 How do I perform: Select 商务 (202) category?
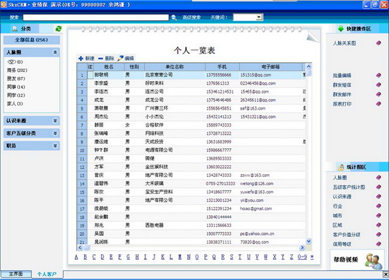(x=17, y=71)
